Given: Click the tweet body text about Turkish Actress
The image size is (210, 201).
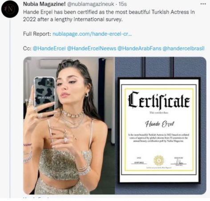Looking at the screenshot, I should click(109, 16).
